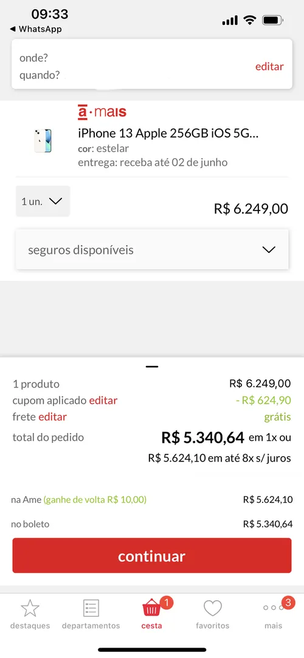Tap the battery status icon
Screen dimensions: 304x658
coord(272,19)
